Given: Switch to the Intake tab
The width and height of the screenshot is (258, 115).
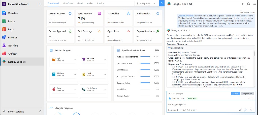Looking at the screenshot, I should 89,3.
